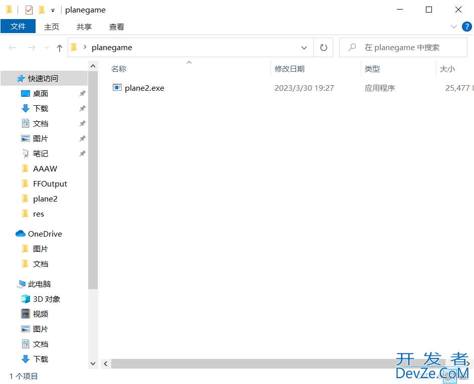The height and width of the screenshot is (384, 474).
Task: Expand the ribbon using the chevron
Action: [453, 27]
